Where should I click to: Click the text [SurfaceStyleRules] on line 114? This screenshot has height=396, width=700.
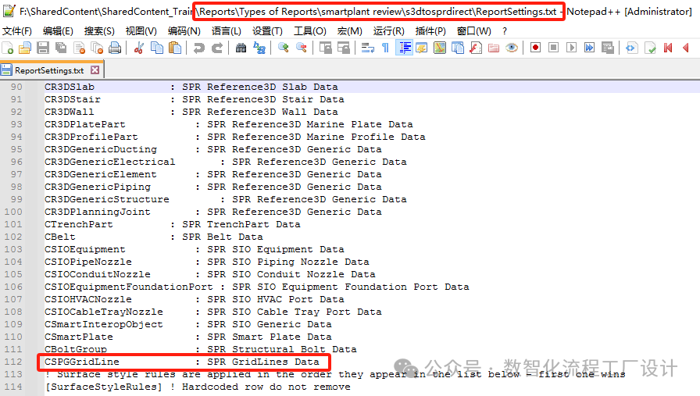[104, 387]
